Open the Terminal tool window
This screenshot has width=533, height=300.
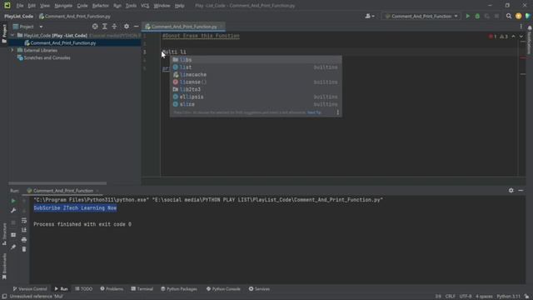pyautogui.click(x=142, y=289)
